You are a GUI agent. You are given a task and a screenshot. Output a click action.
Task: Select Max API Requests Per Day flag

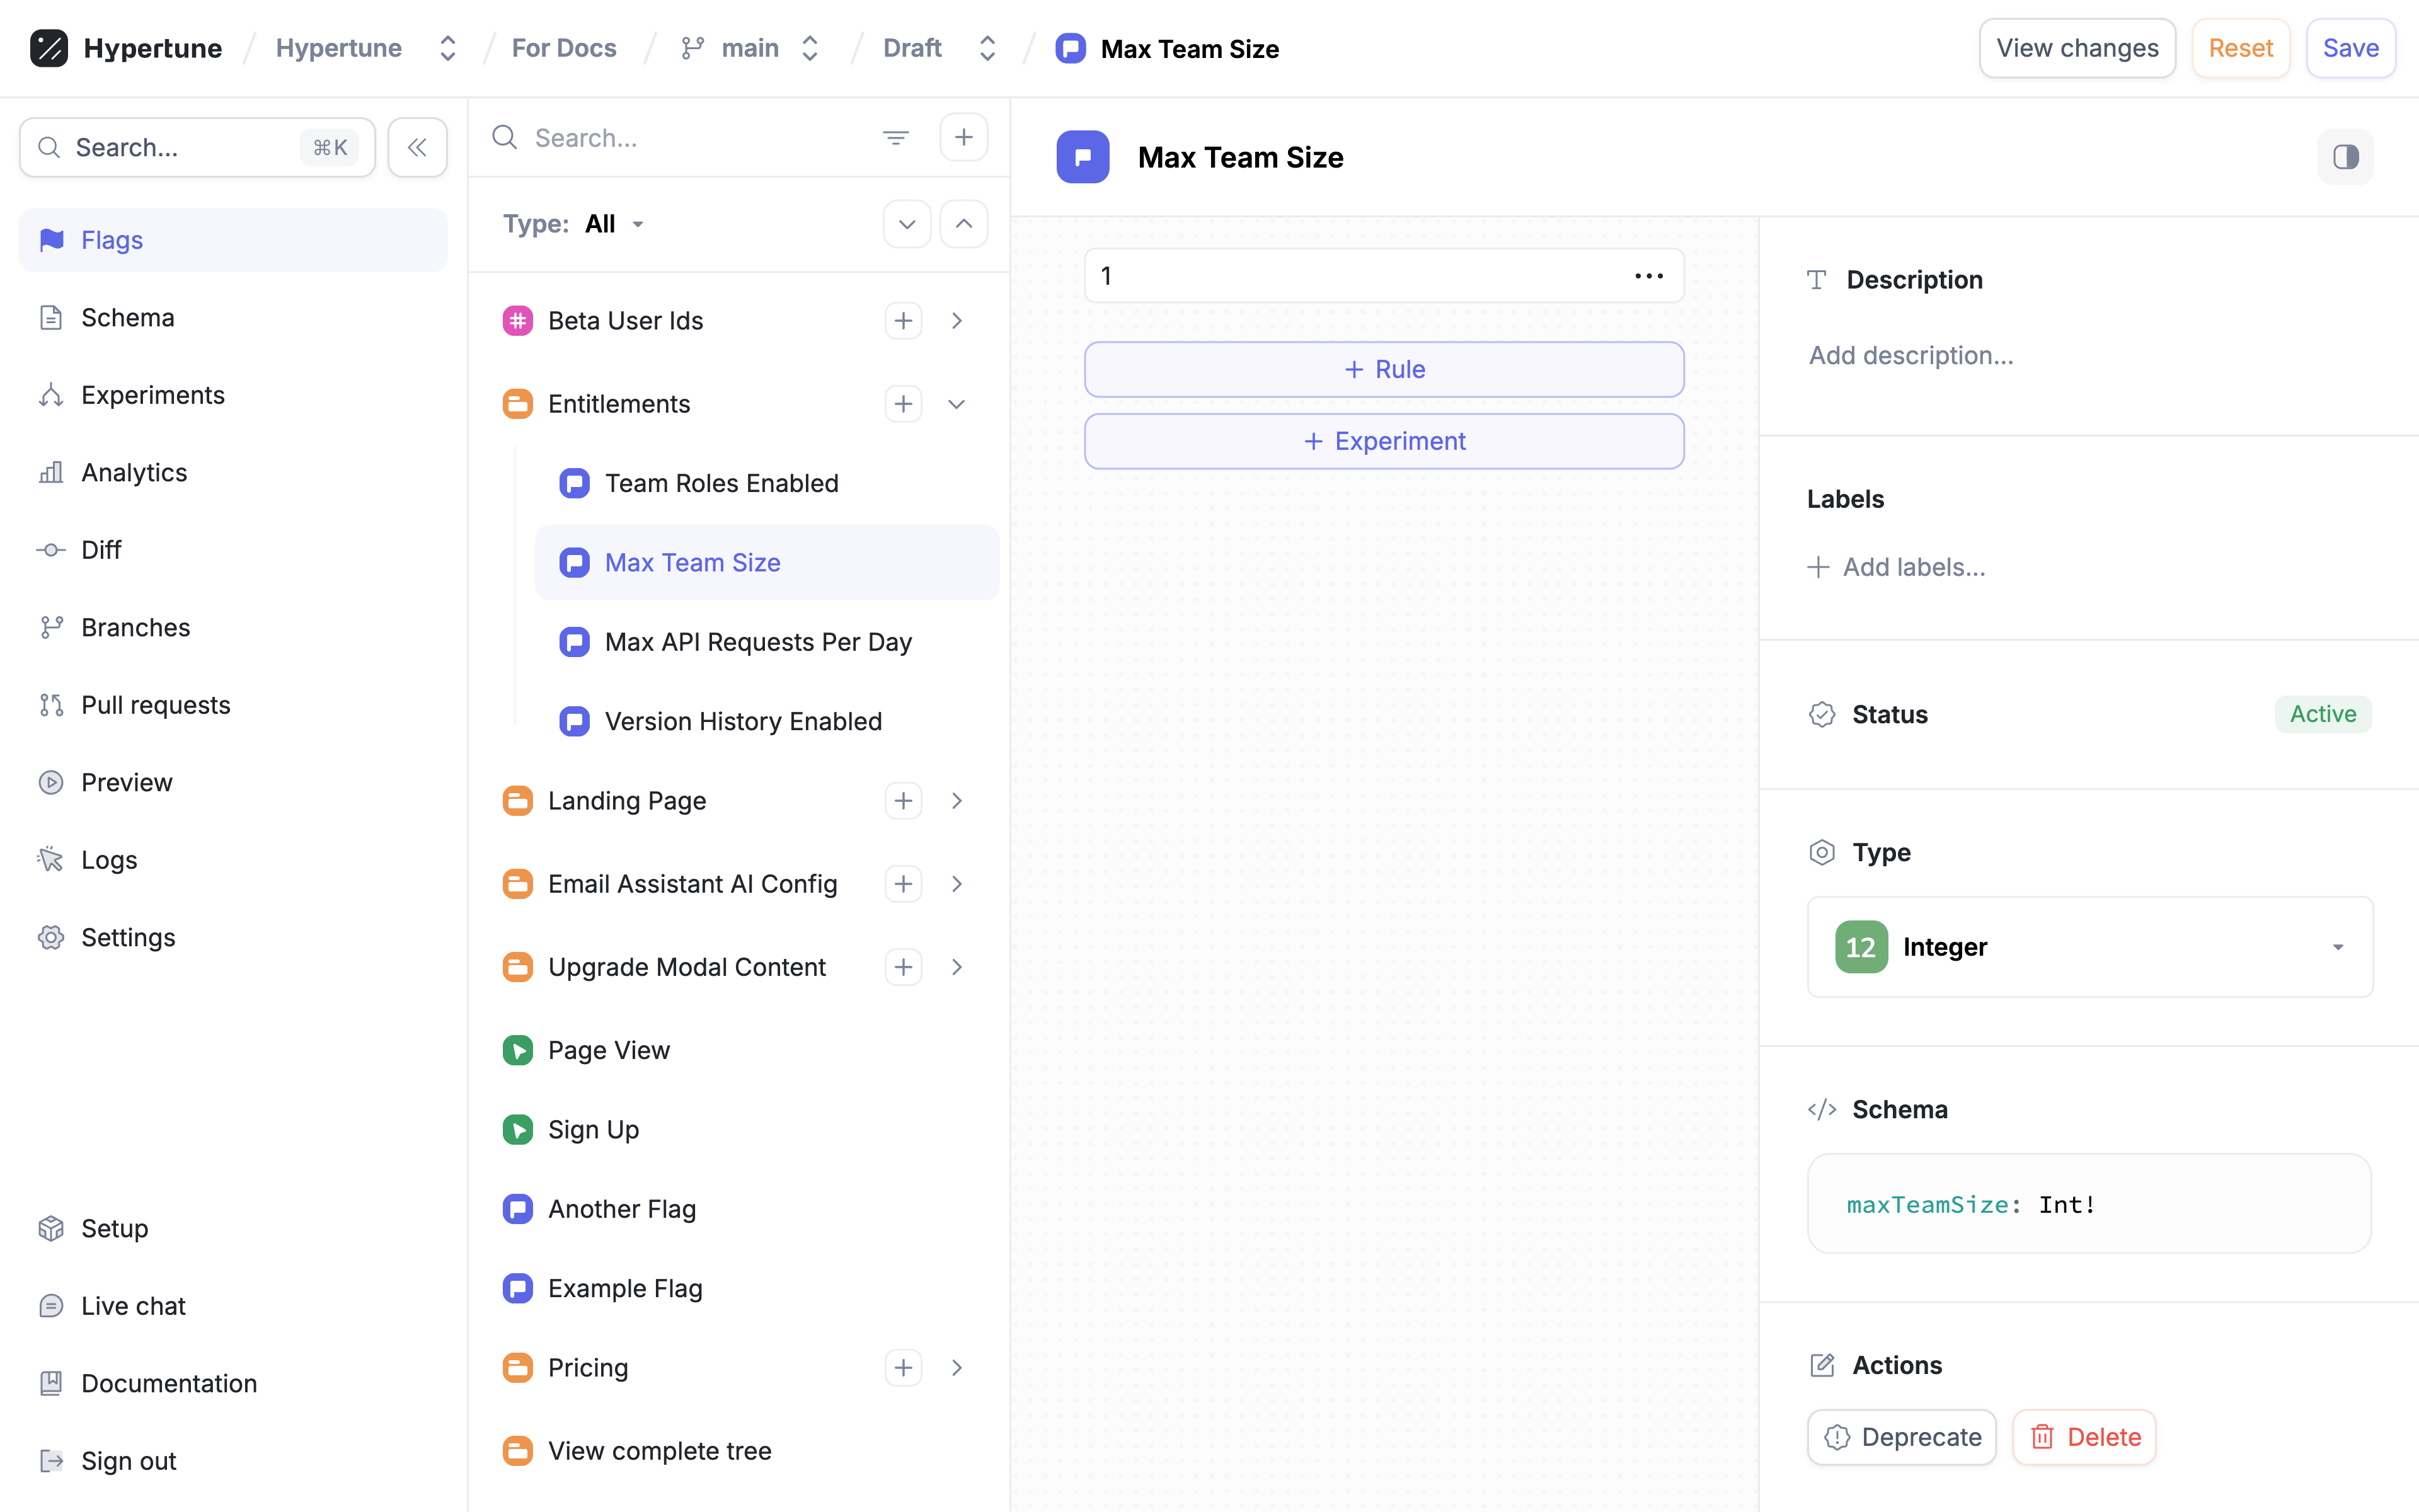(x=757, y=642)
